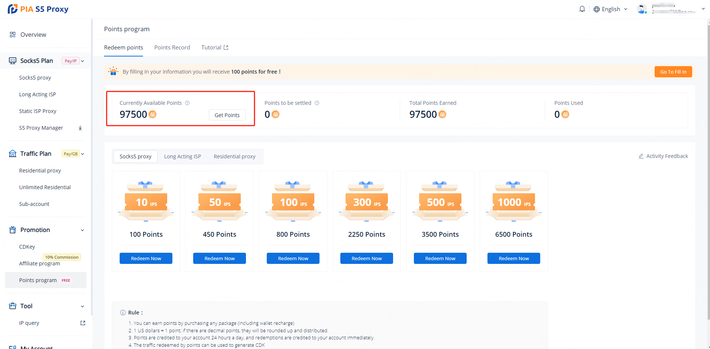Collapse the Tool menu section
Viewport: 710px width, 349px height.
click(x=82, y=306)
